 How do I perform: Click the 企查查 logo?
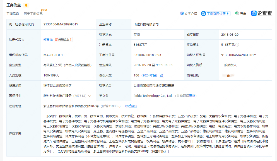[x=261, y=13]
